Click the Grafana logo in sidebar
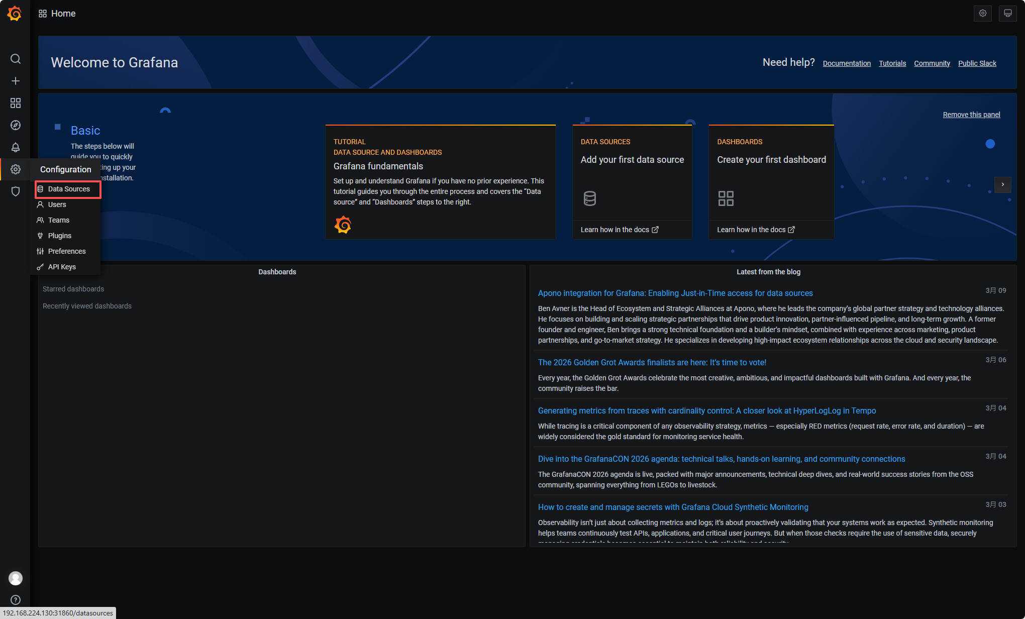This screenshot has width=1025, height=619. [15, 14]
